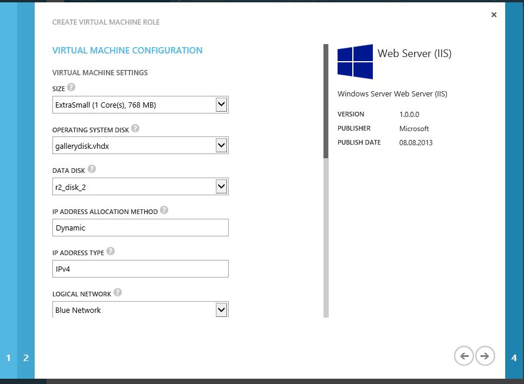Click the Operating System Disk help icon
524x384 pixels.
[135, 129]
